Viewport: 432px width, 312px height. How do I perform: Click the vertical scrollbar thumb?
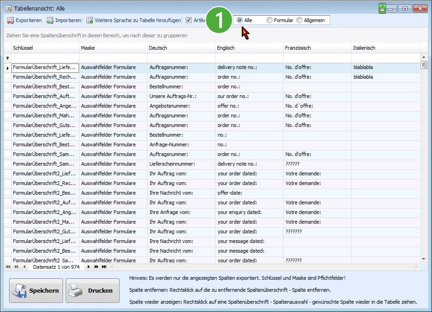click(424, 65)
